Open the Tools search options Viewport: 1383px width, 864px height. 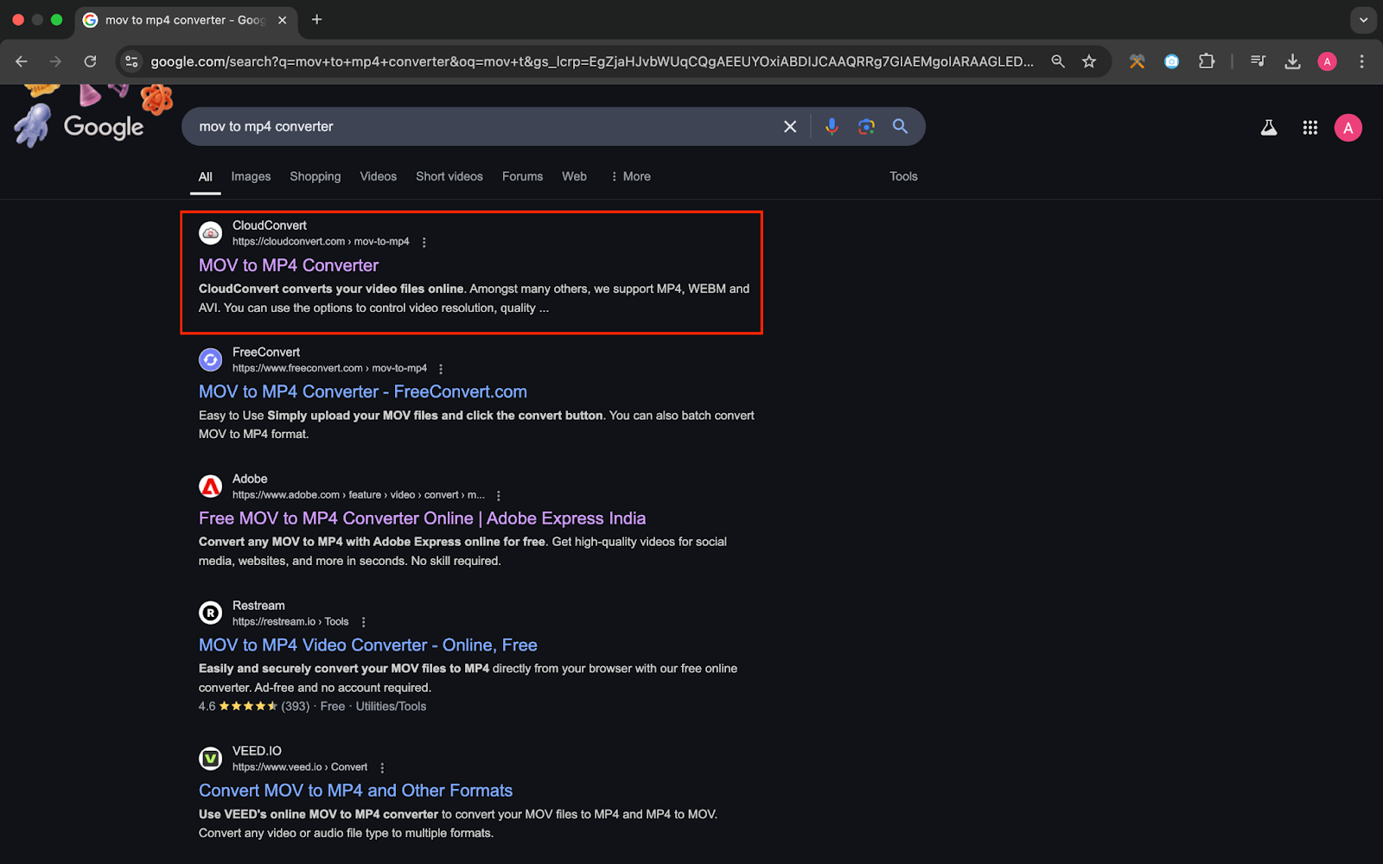[903, 176]
